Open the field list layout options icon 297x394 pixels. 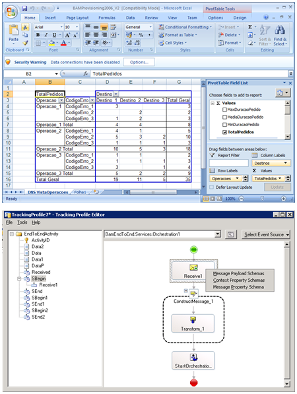282,92
